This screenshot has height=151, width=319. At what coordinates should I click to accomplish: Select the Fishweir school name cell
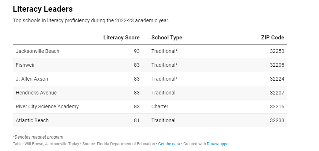[x=25, y=65]
